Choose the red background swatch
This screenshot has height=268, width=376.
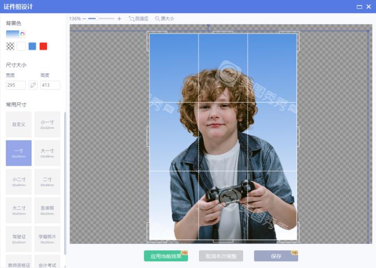point(43,46)
